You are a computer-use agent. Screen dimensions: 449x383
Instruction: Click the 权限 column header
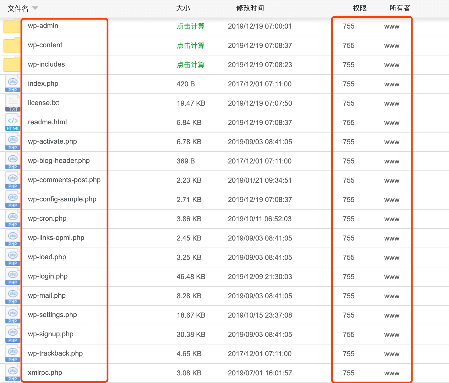click(359, 8)
